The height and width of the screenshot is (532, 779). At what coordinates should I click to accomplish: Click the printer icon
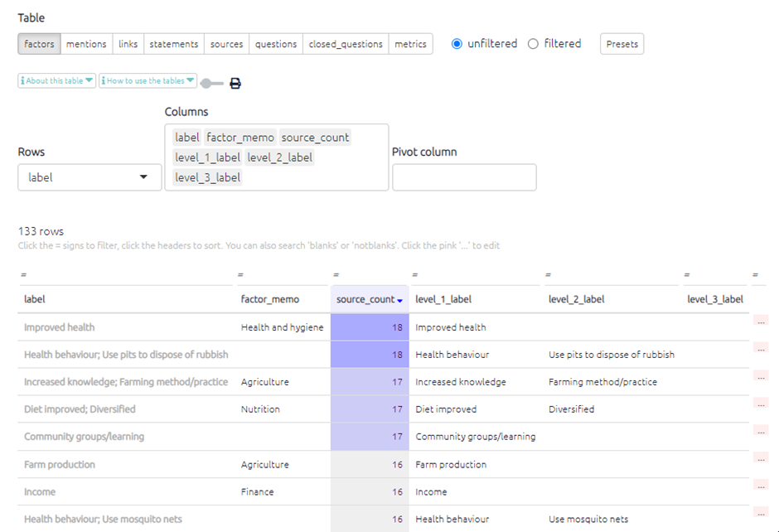pyautogui.click(x=235, y=83)
